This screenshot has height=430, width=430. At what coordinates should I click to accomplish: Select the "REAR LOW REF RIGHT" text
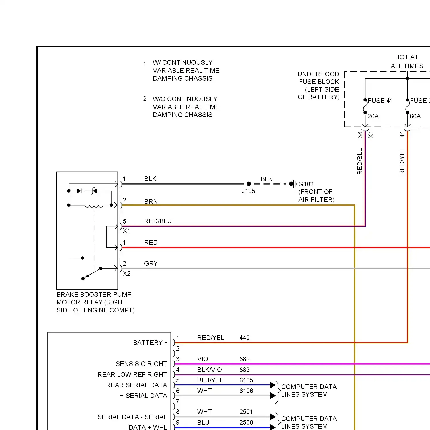tap(132, 374)
